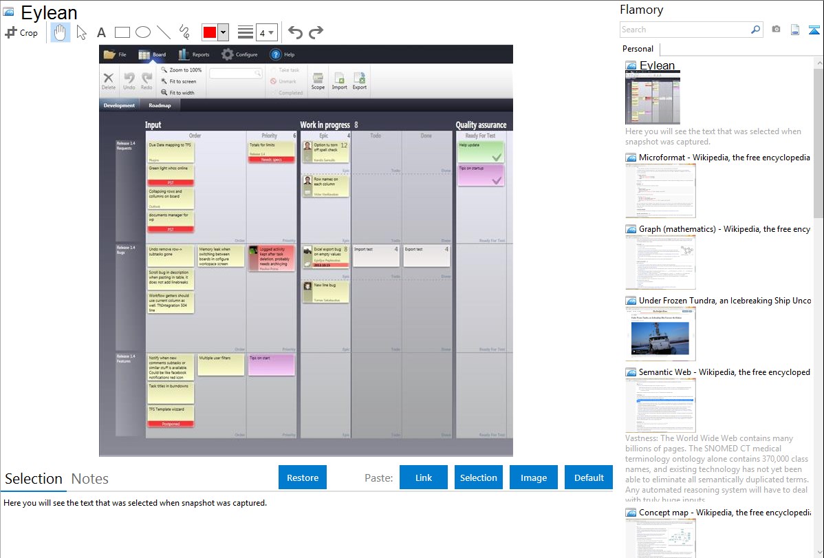The image size is (824, 558).
Task: Click the 'Help update' green task card
Action: point(481,151)
